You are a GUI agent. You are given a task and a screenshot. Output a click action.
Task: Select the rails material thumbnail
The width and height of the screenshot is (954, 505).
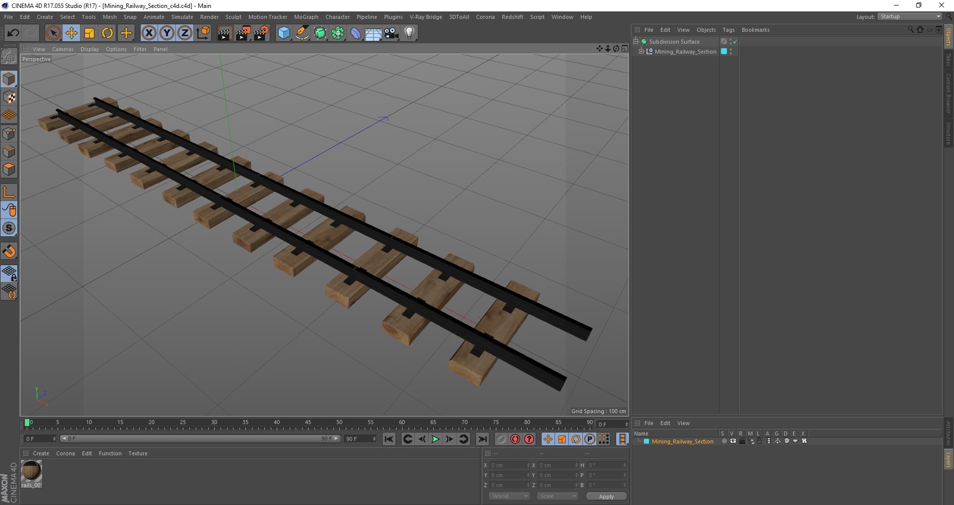coord(31,471)
